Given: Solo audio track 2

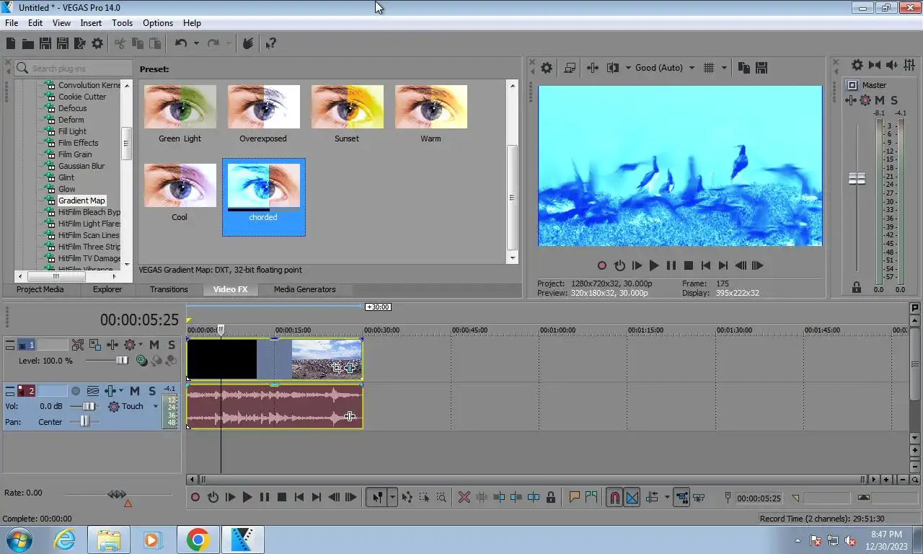Looking at the screenshot, I should [x=152, y=390].
